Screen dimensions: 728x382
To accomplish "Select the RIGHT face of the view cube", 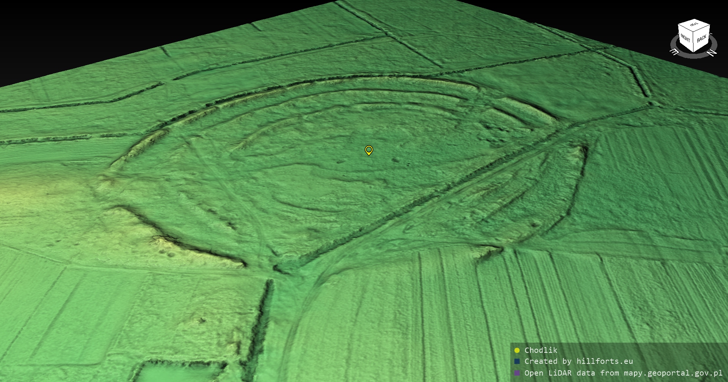I will [x=685, y=38].
